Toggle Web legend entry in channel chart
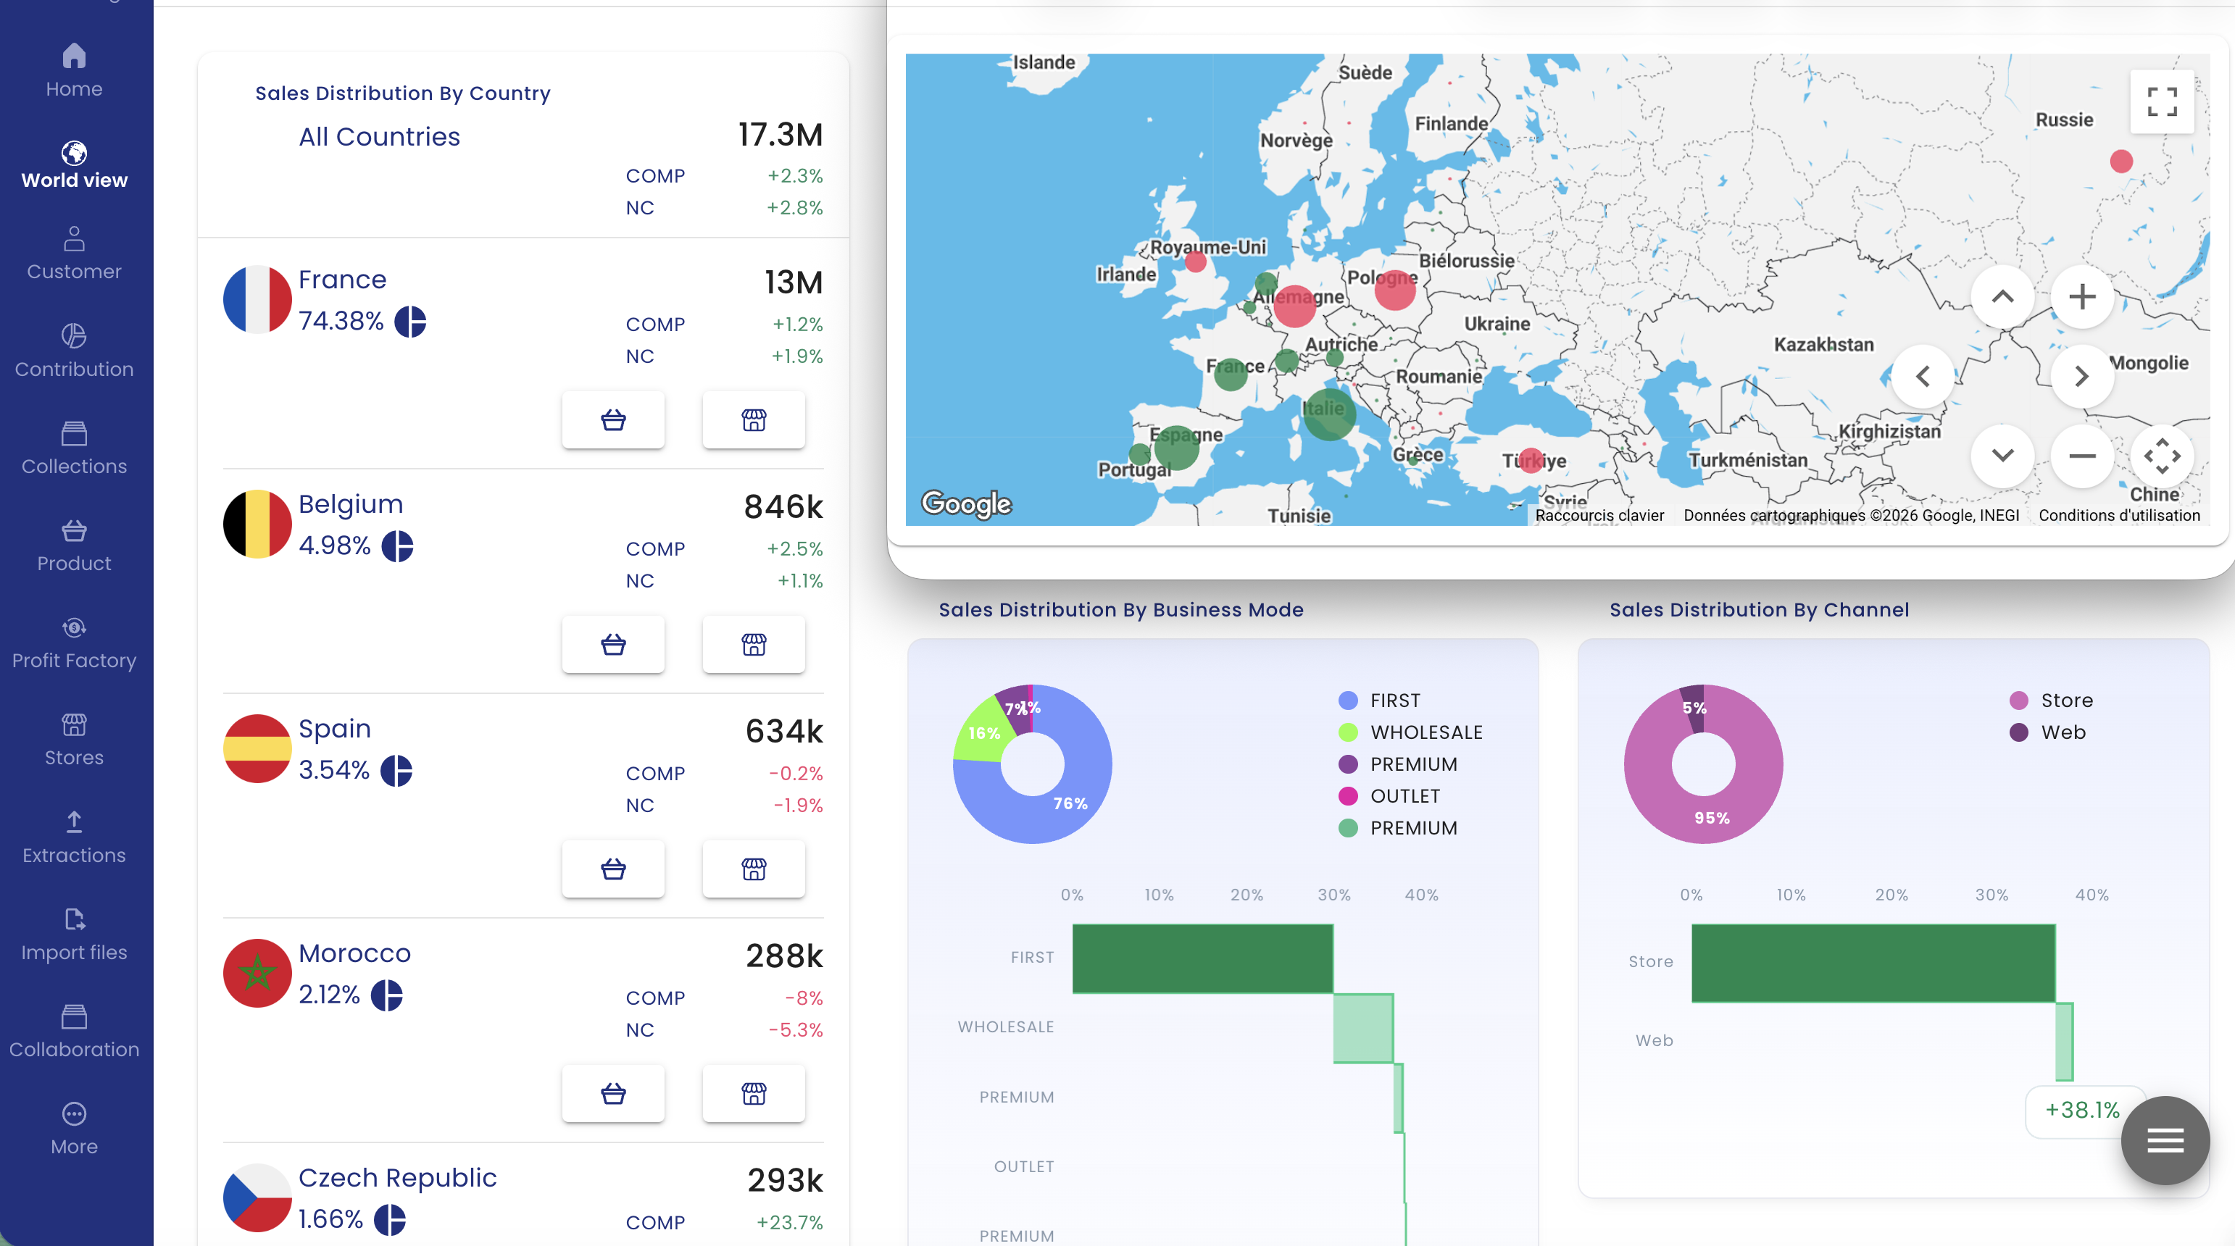The height and width of the screenshot is (1246, 2235). 2063,732
